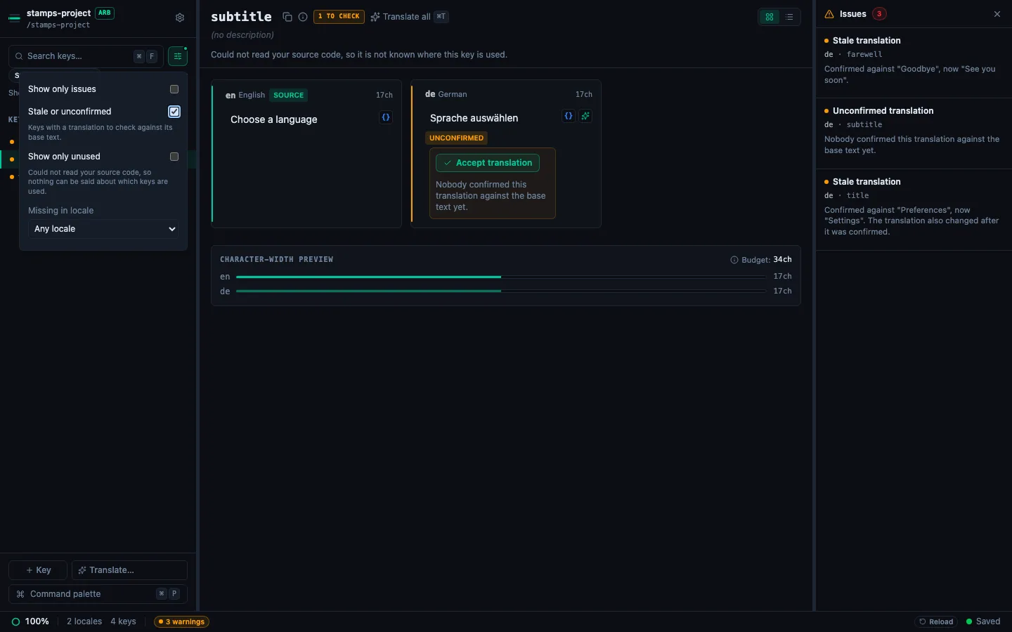
Task: Click the Issues warning triangle icon
Action: coord(829,14)
